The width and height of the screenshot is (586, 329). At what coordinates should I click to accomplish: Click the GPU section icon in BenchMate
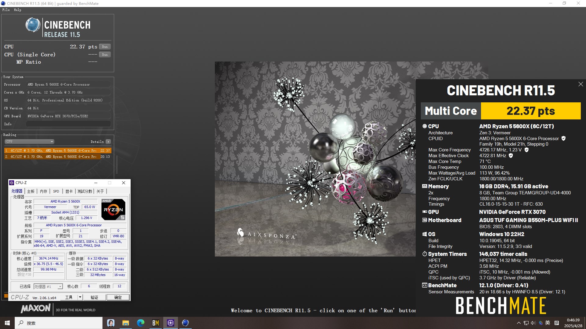425,212
